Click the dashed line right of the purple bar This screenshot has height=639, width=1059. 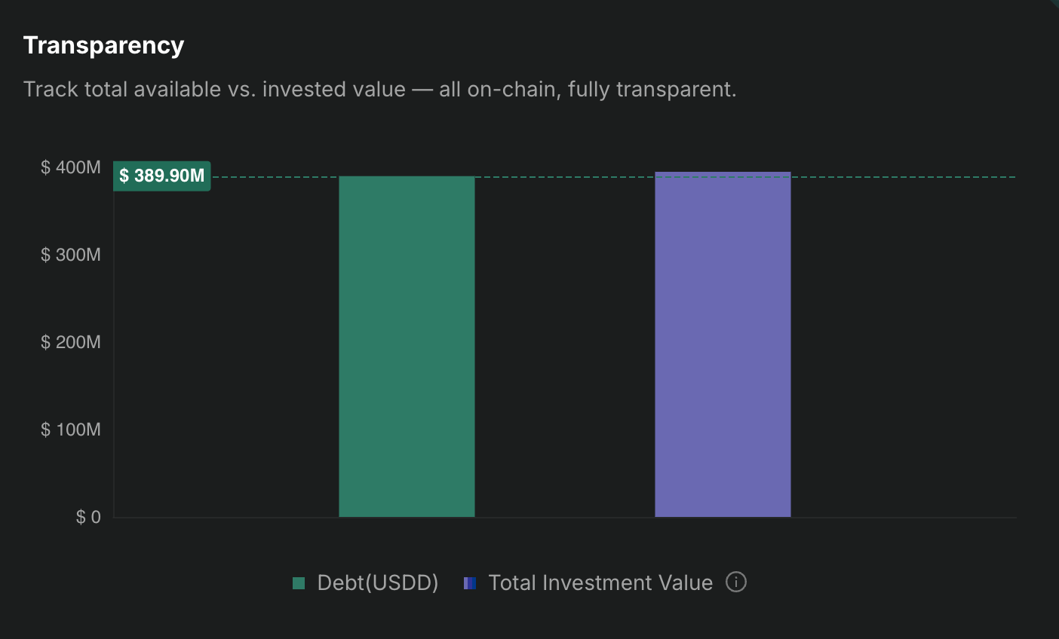point(904,177)
